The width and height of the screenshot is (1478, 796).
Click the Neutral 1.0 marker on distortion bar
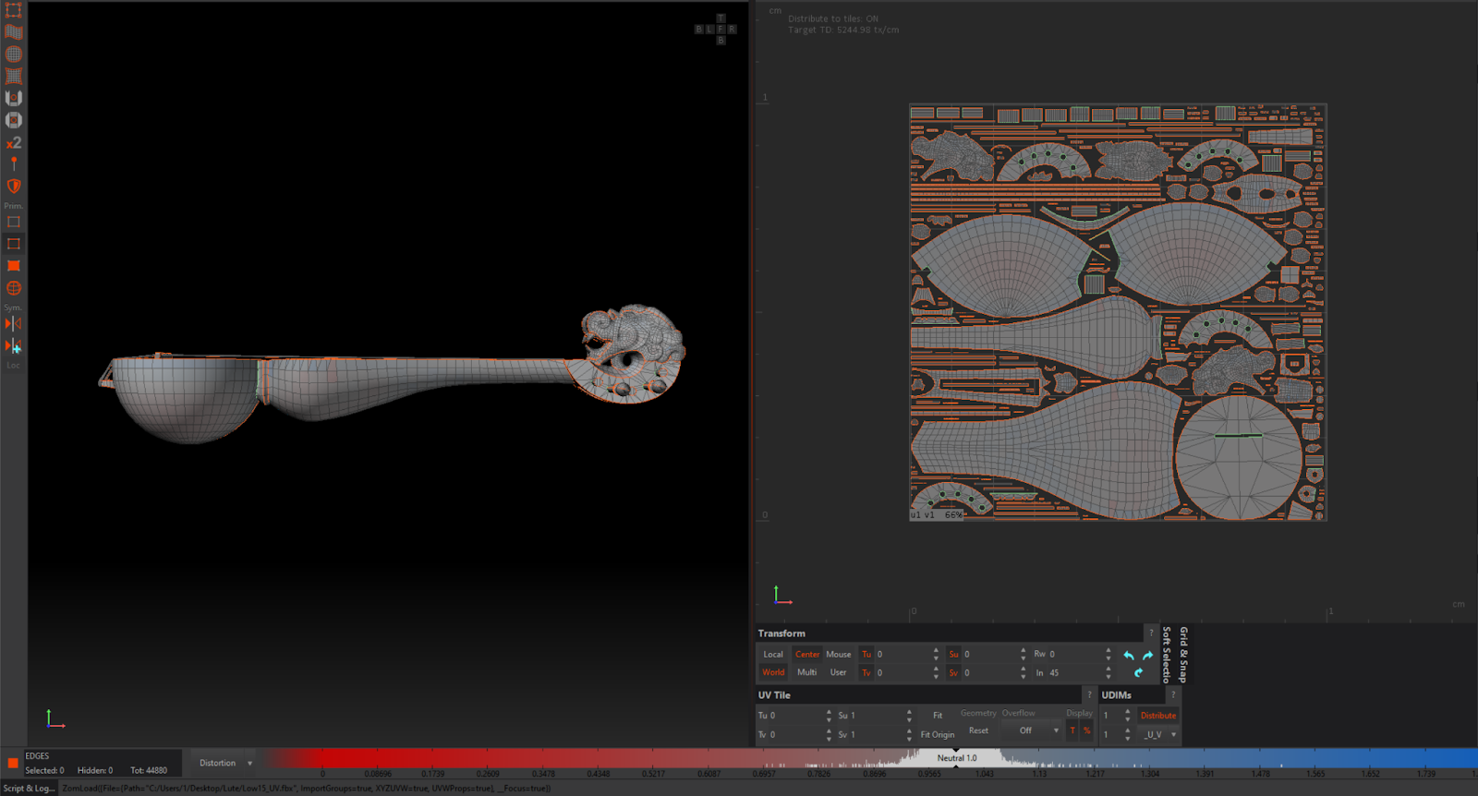956,758
